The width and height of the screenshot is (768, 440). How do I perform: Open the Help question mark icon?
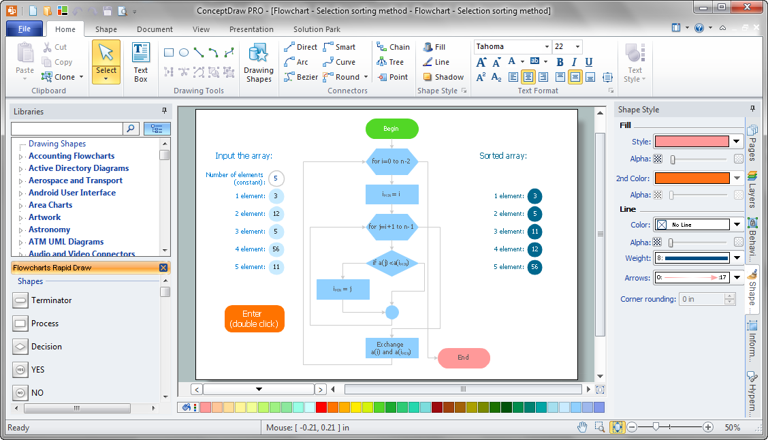click(699, 28)
